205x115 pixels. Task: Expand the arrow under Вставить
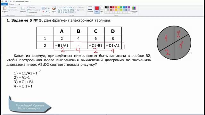[x=5, y=13]
